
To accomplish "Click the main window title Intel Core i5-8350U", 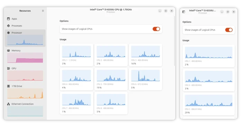I will tap(111, 10).
